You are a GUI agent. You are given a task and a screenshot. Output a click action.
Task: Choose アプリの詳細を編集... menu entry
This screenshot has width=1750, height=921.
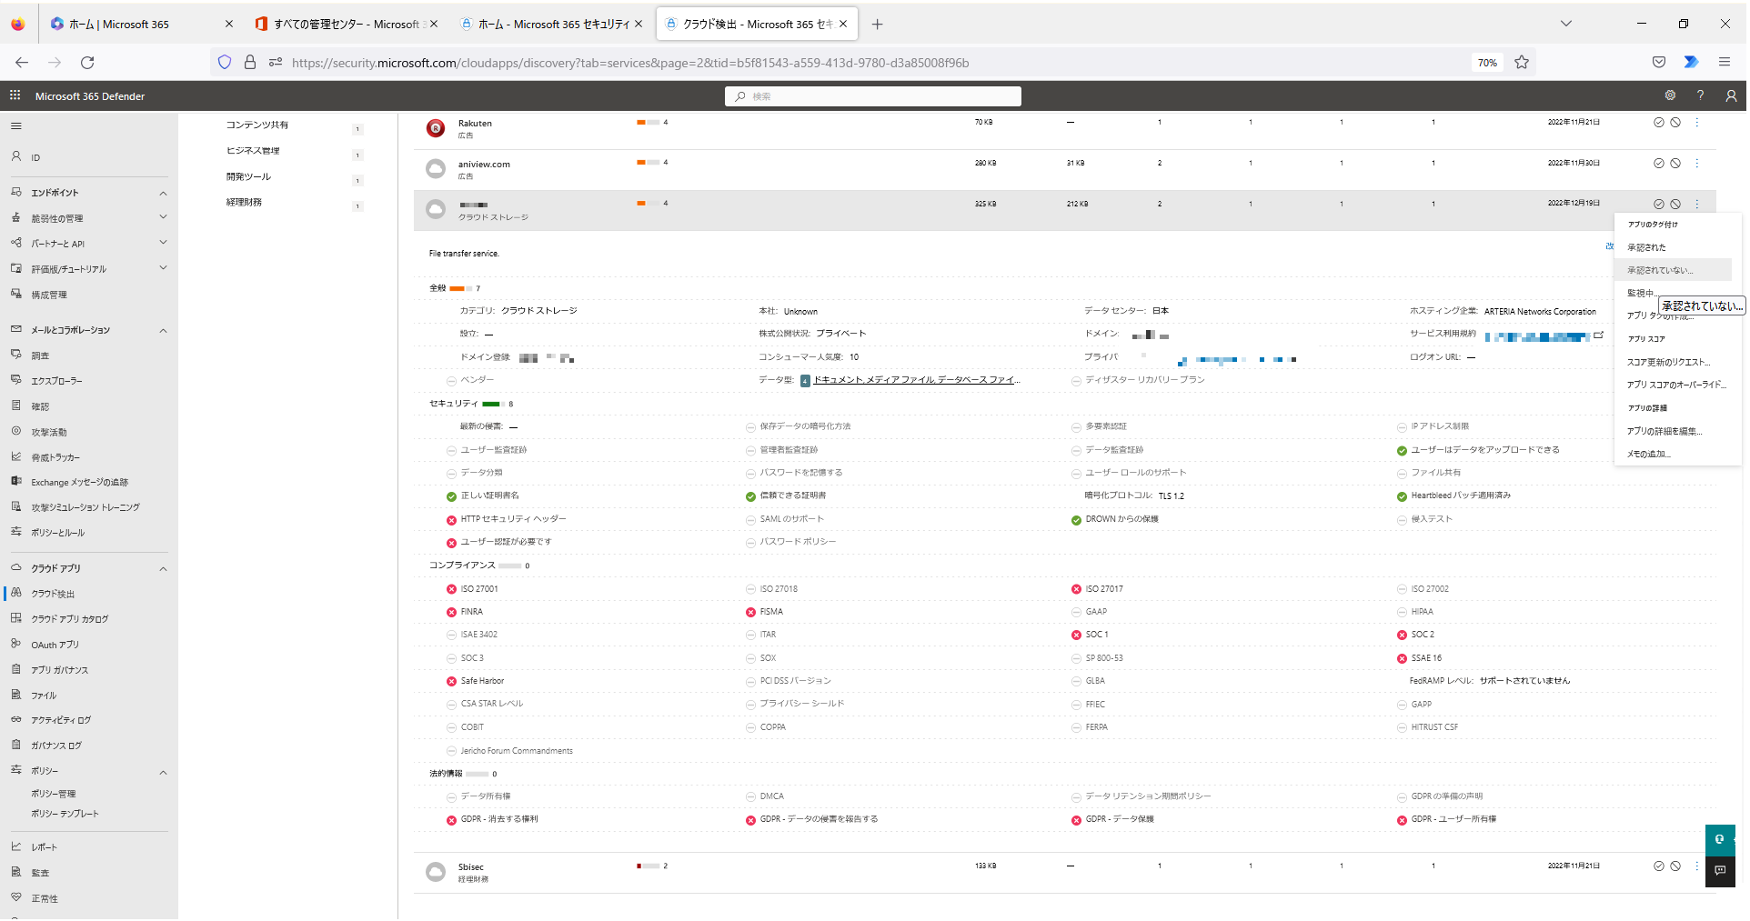click(x=1664, y=431)
